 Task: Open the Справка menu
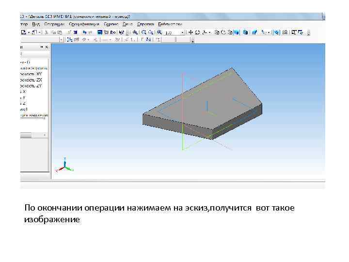tap(145, 24)
